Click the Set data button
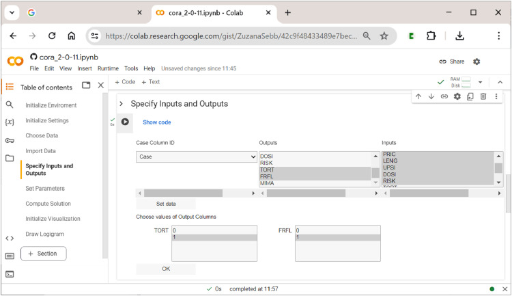This screenshot has width=512, height=296. 166,204
